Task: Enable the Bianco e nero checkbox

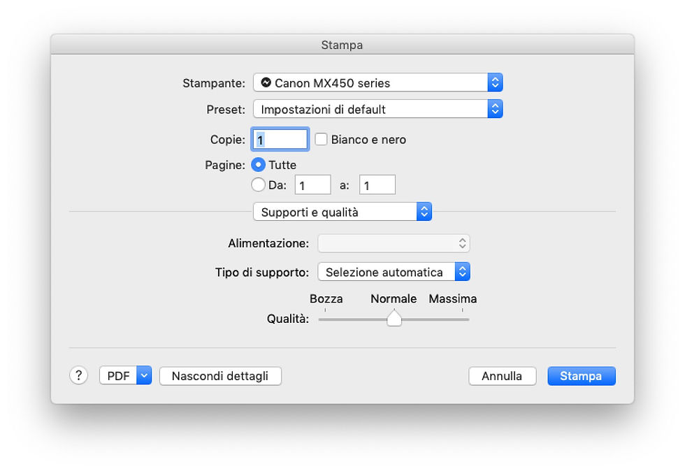Action: click(x=321, y=139)
